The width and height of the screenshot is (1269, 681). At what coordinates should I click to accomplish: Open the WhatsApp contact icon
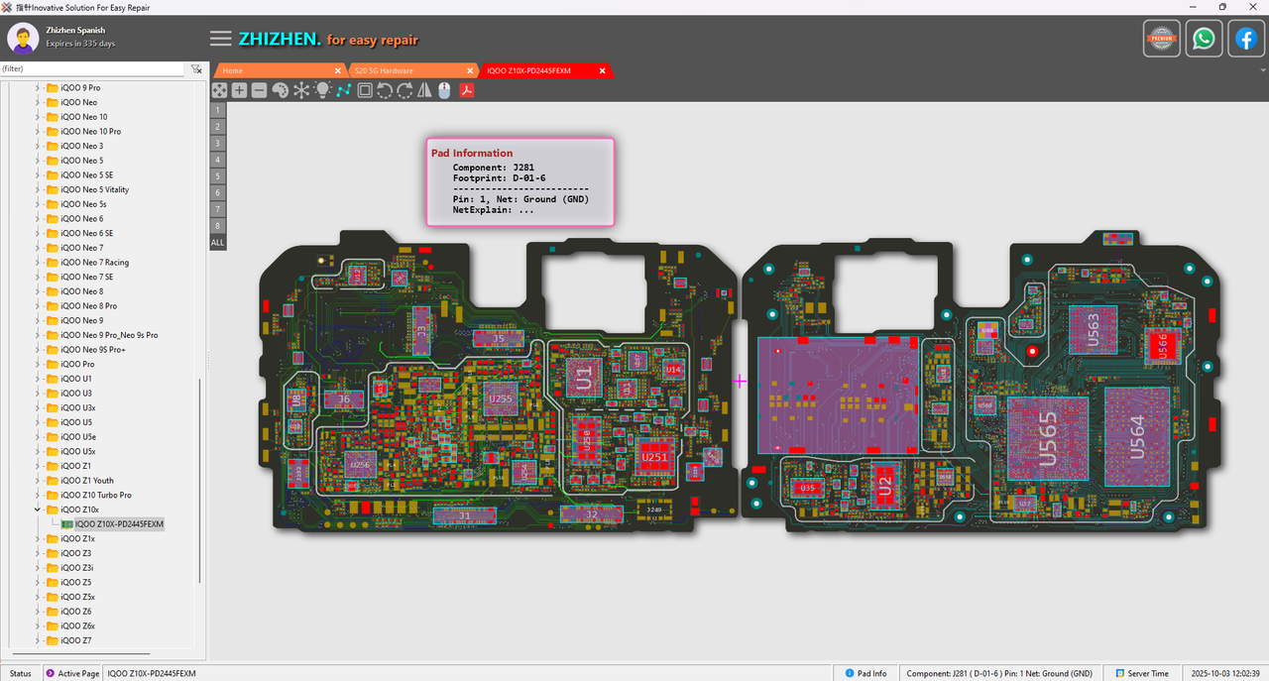pos(1204,39)
